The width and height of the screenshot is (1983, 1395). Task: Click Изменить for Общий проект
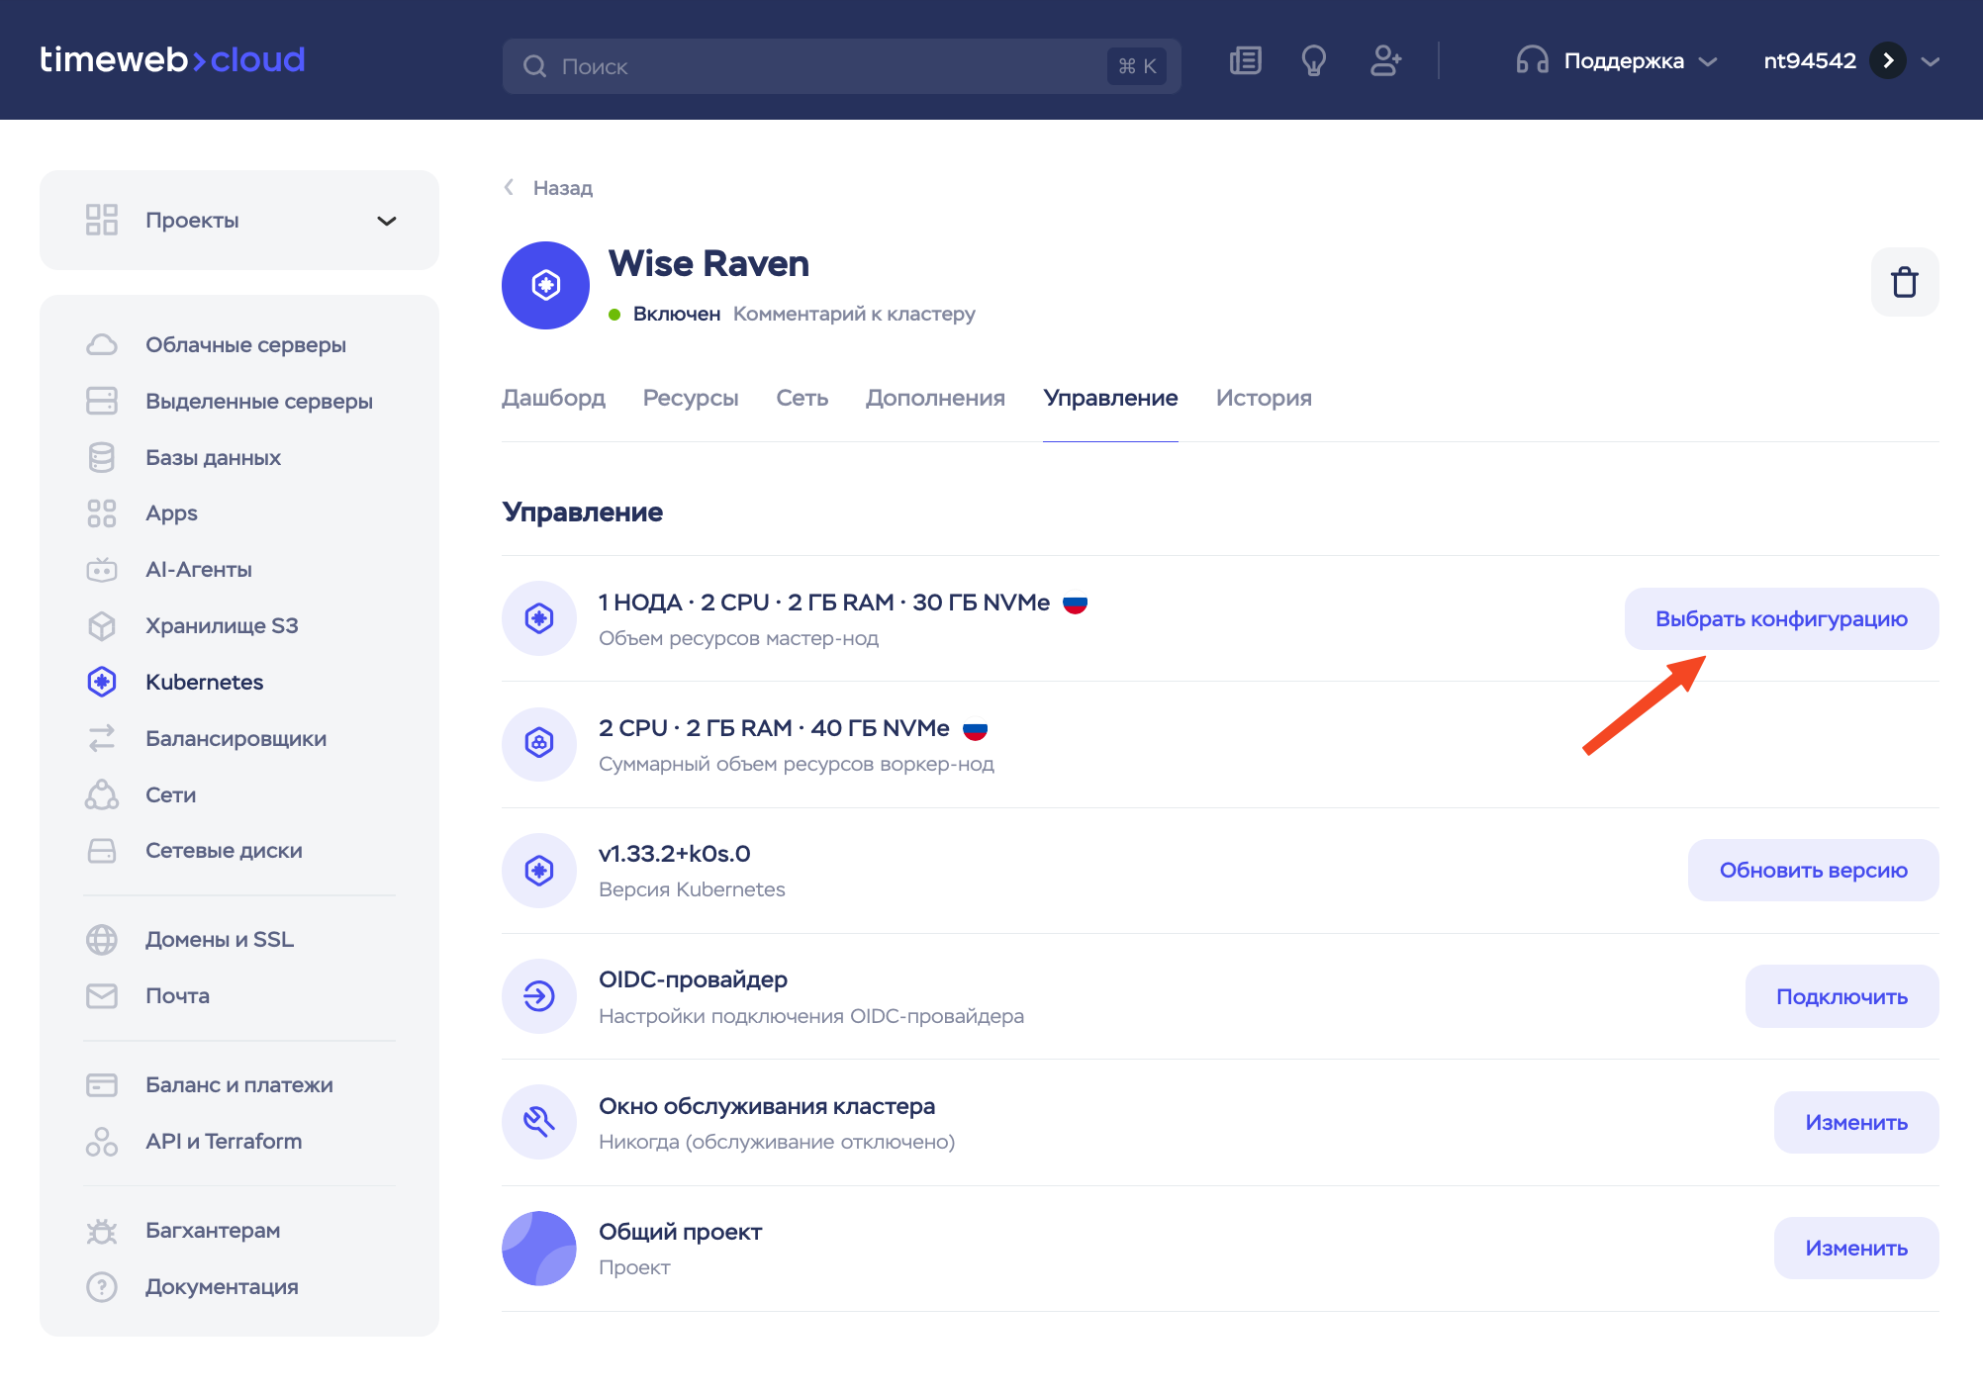(1856, 1248)
